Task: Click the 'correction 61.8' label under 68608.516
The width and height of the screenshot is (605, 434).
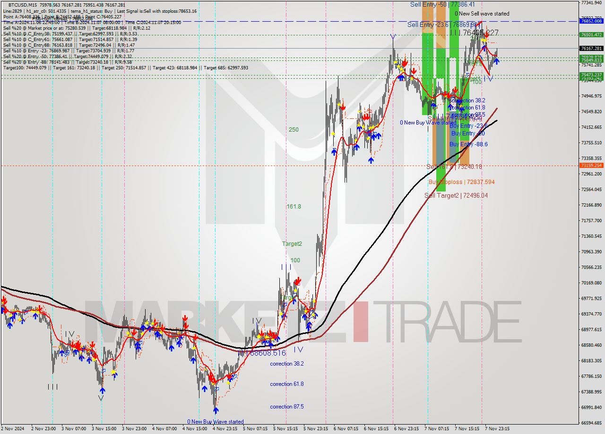Action: [287, 384]
